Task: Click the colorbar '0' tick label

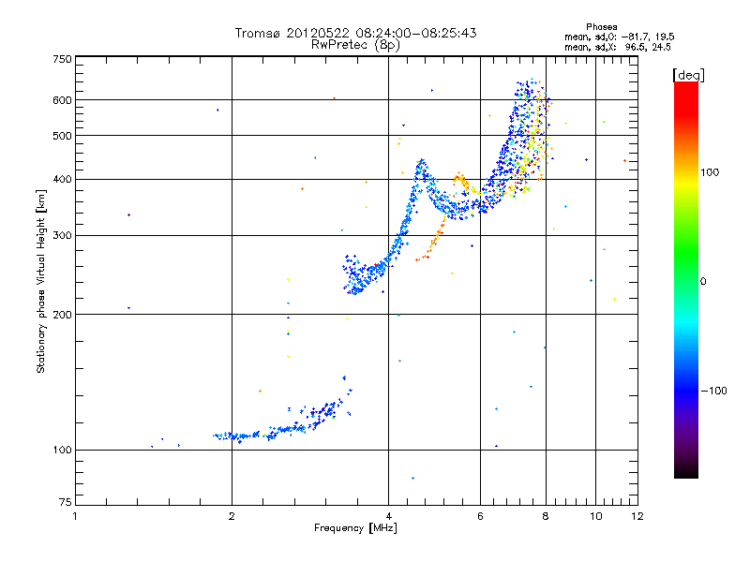Action: point(703,282)
